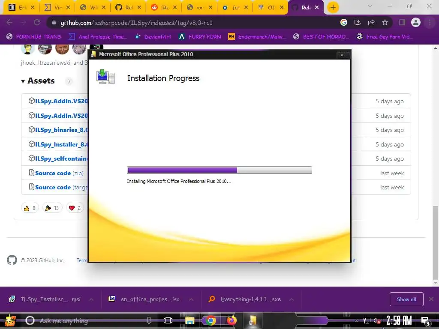This screenshot has width=439, height=329.
Task: Click the party popper reaction
Action: point(52,208)
